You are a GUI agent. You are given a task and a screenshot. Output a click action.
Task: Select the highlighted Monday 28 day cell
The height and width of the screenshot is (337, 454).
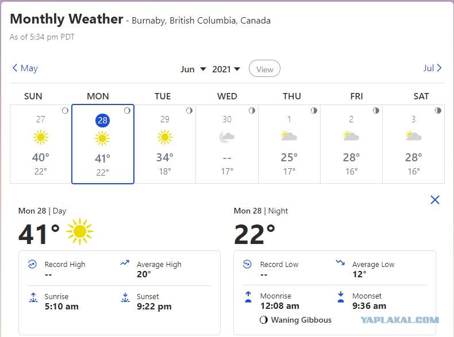click(103, 144)
